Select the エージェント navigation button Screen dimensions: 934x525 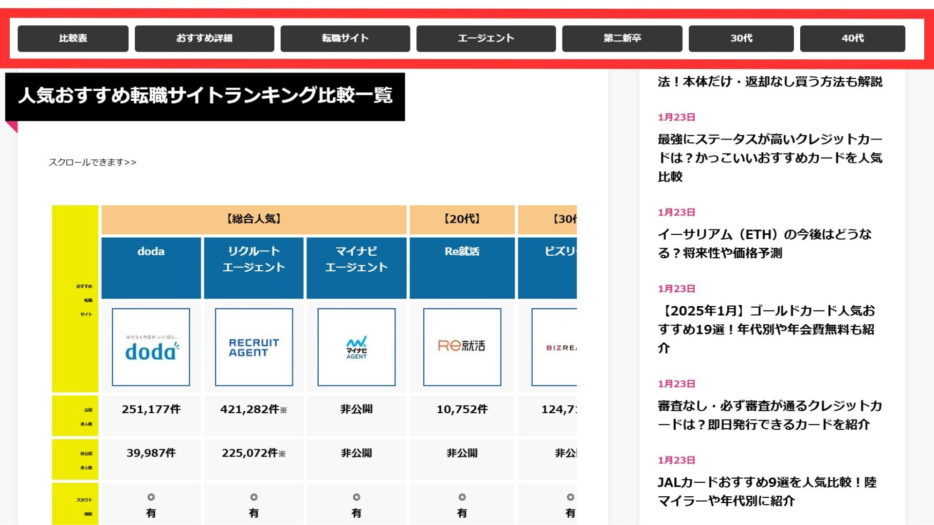[485, 38]
